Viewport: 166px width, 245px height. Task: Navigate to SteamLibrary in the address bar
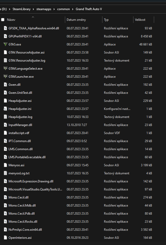click(x=21, y=9)
